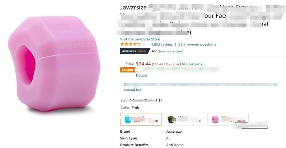This screenshot has height=148, width=286.
Task: Open the coupon Details link
Action: [141, 75]
